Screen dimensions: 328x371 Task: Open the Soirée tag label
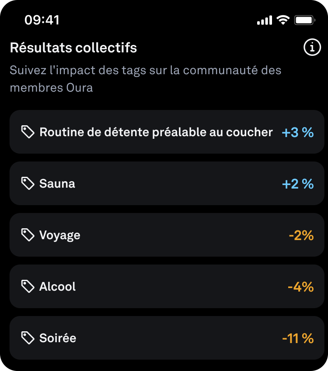(x=58, y=338)
